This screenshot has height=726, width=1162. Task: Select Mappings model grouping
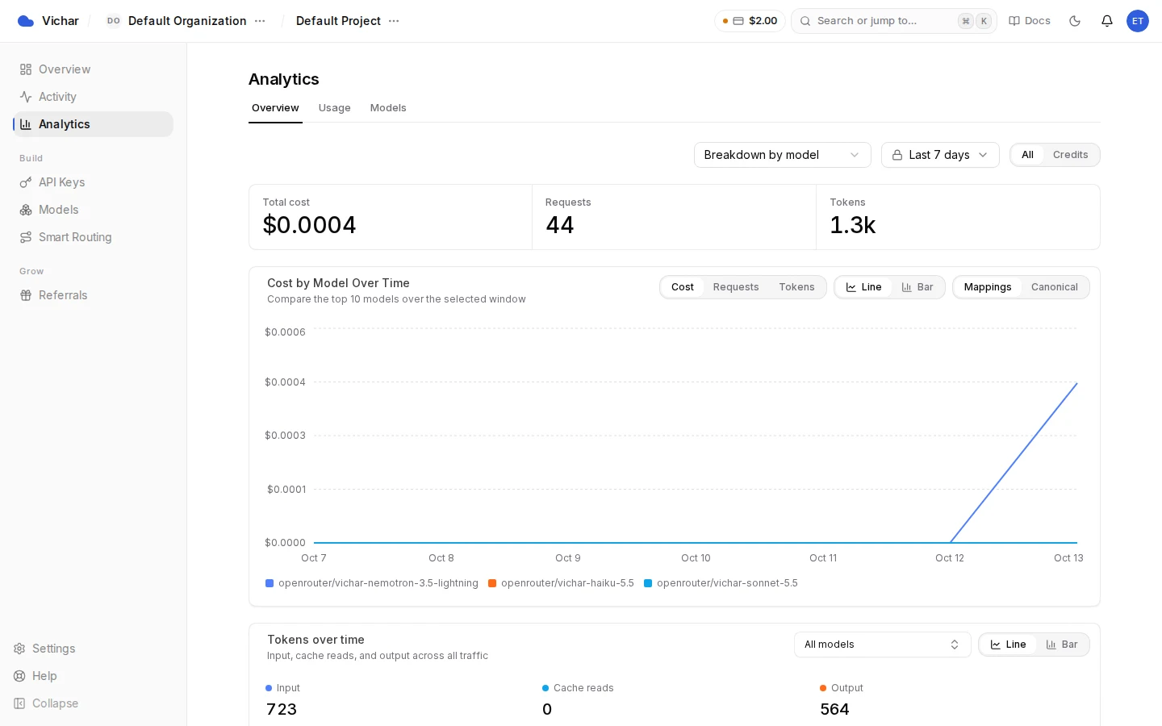point(988,287)
